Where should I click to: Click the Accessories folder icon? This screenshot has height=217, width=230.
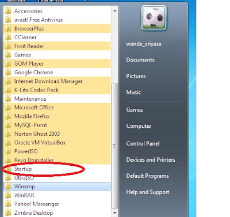point(8,11)
